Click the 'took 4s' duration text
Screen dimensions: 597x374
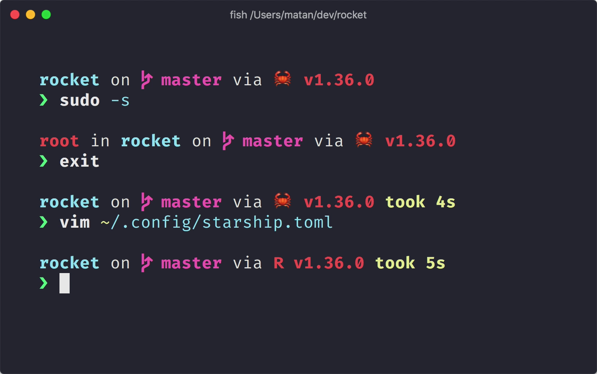[x=421, y=202]
